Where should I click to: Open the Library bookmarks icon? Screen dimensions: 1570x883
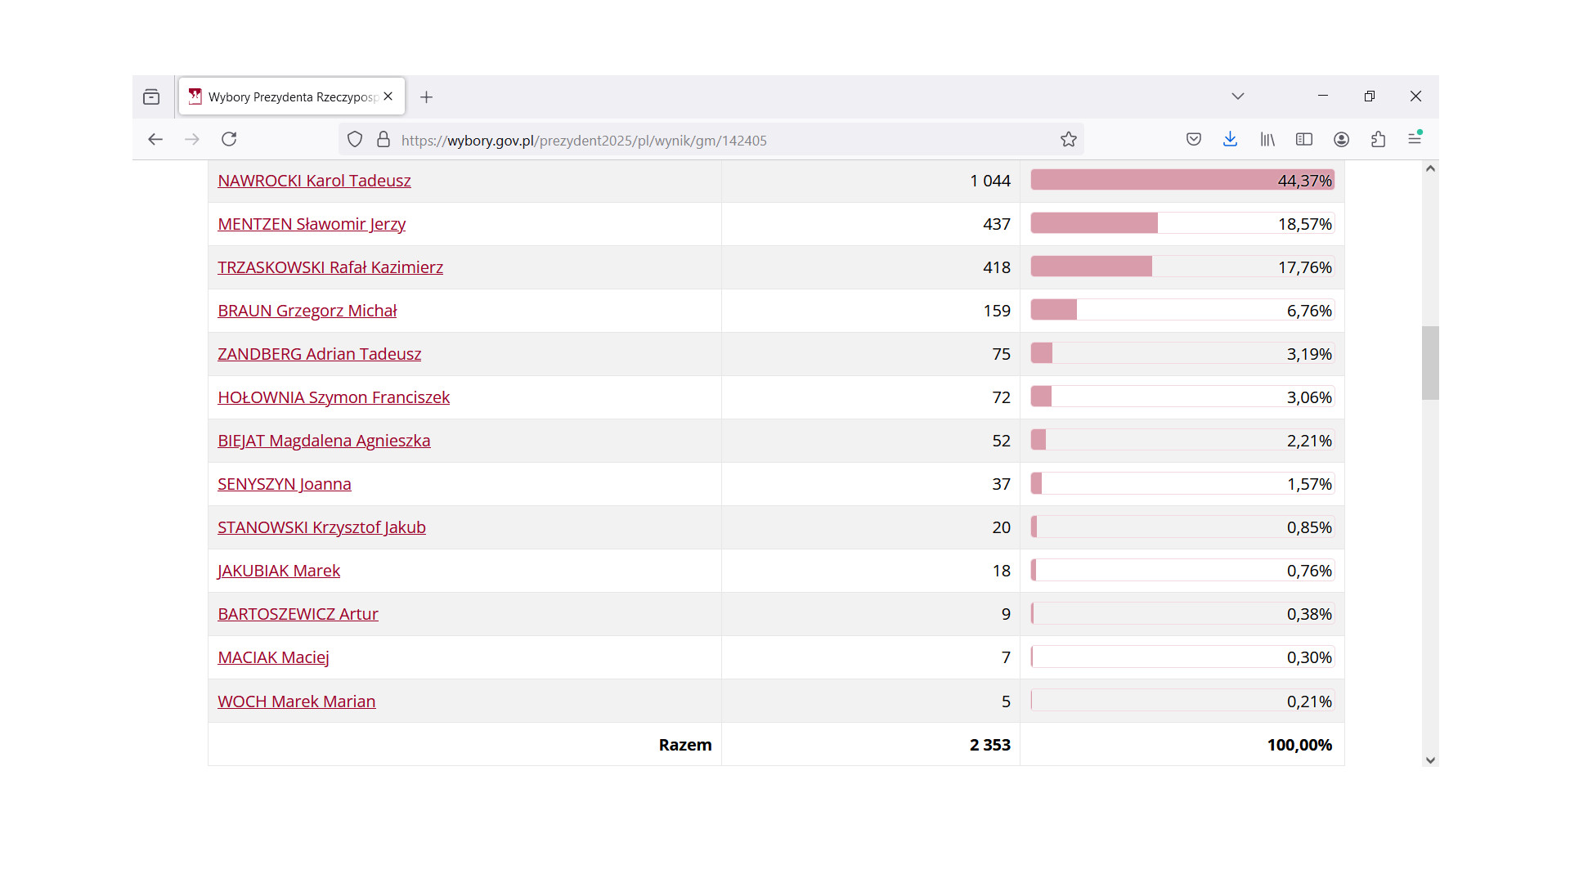pyautogui.click(x=1267, y=140)
